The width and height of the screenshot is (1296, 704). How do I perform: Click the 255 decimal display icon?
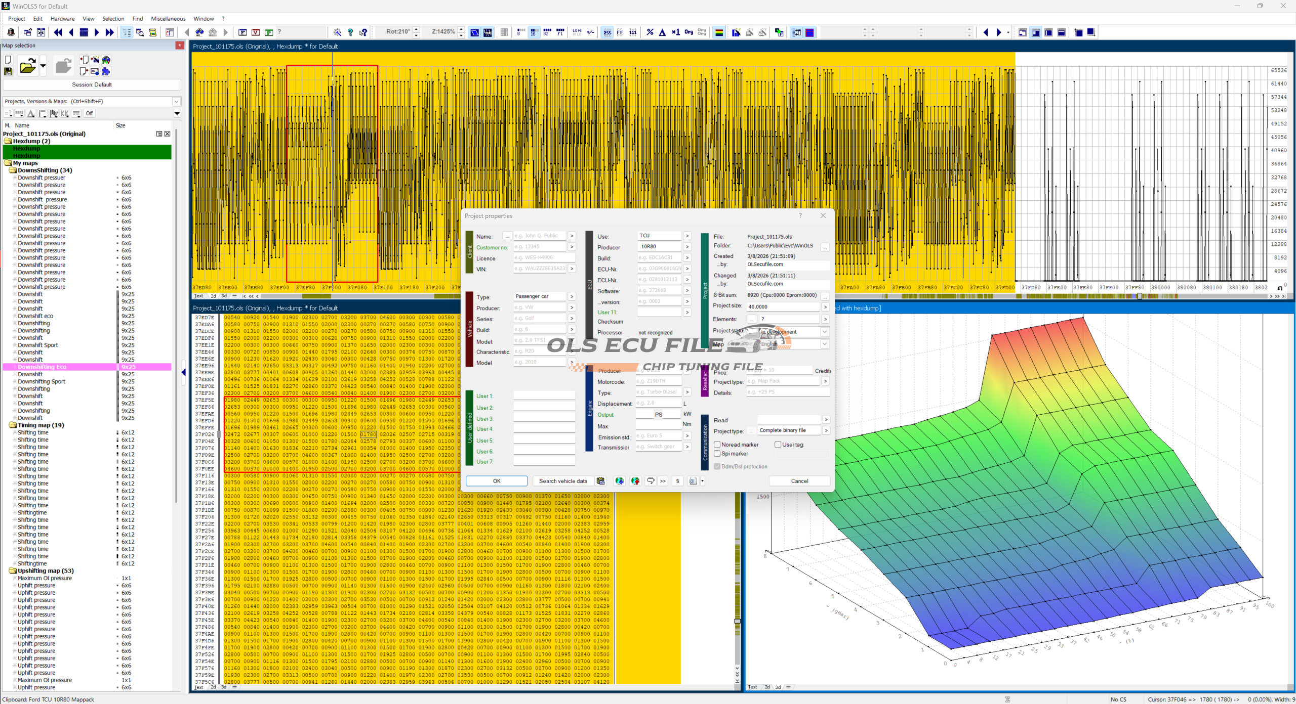pos(607,32)
